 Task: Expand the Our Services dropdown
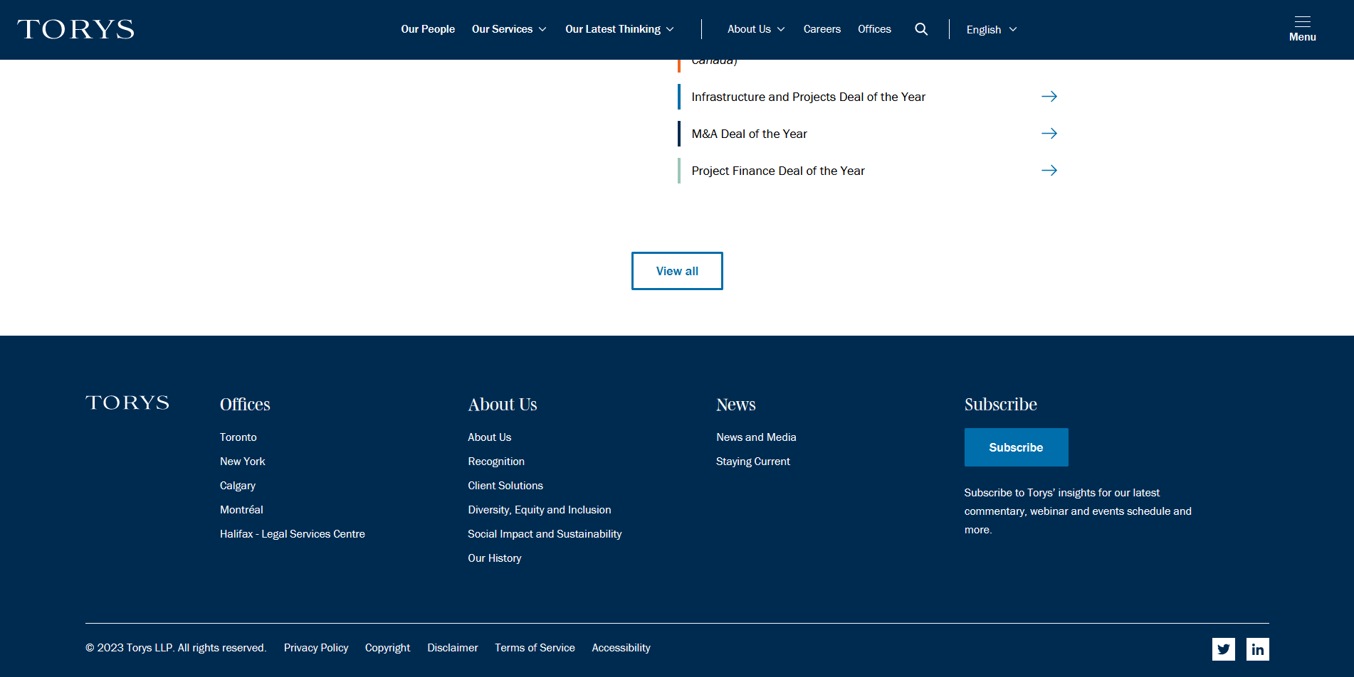[x=509, y=29]
